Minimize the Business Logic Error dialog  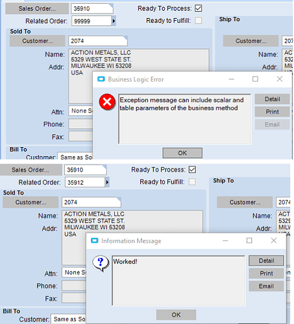click(x=232, y=79)
